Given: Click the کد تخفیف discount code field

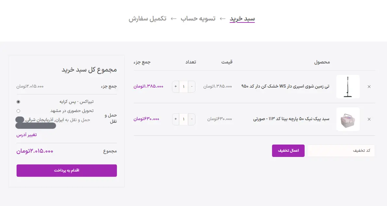Looking at the screenshot, I should (341, 151).
